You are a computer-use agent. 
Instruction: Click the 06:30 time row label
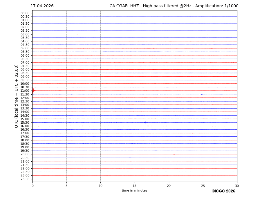(x=25, y=59)
